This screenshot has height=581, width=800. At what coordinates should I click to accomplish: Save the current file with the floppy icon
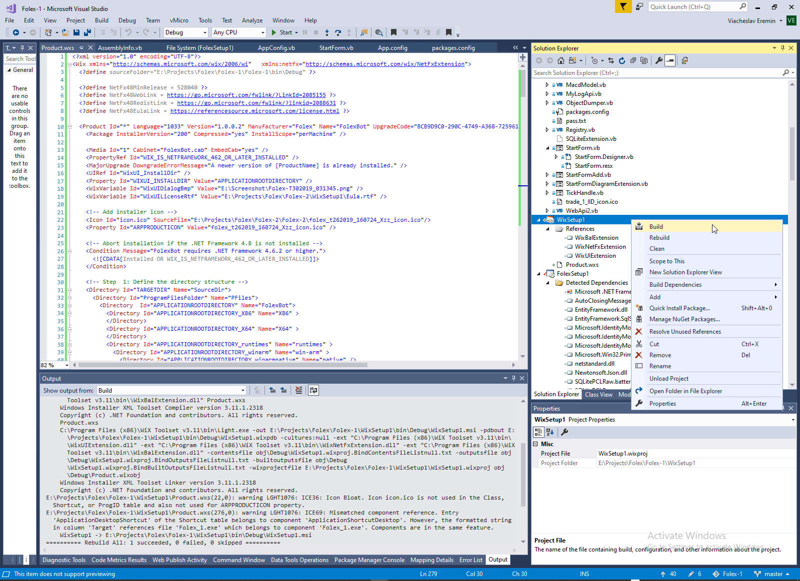(76, 32)
